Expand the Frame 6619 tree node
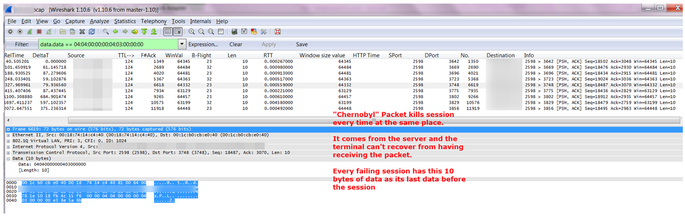685x220 pixels. pos(7,129)
